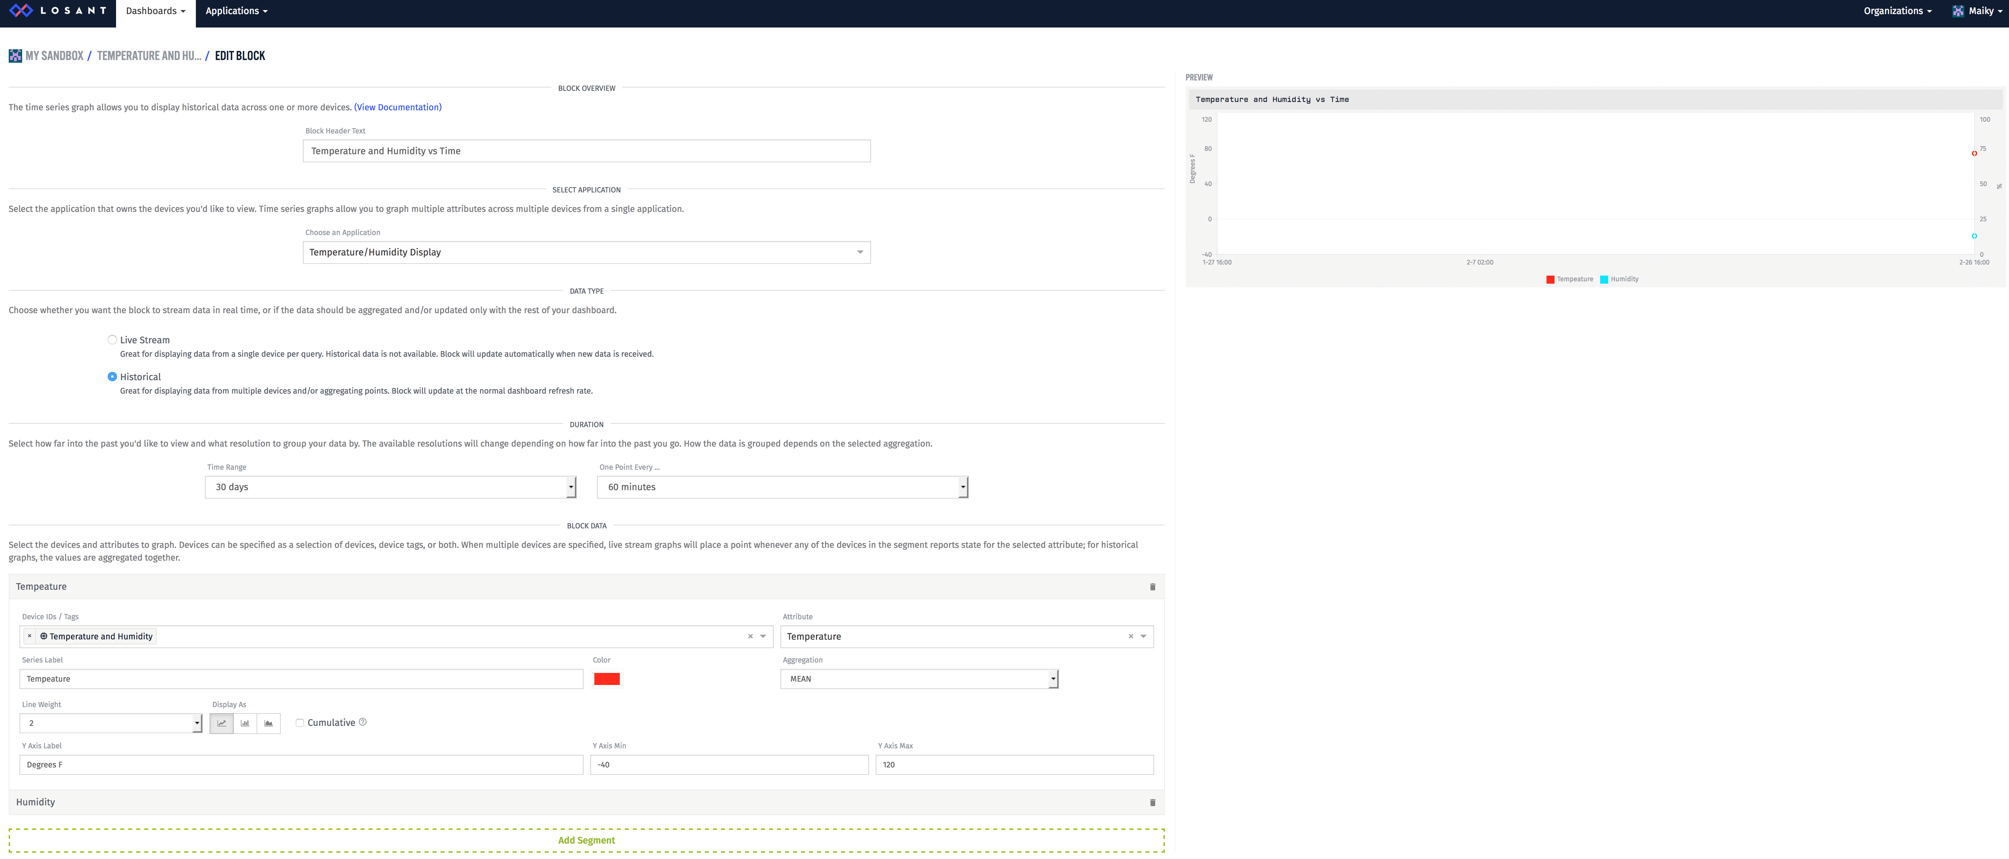Open the red series Color swatch

(x=607, y=679)
